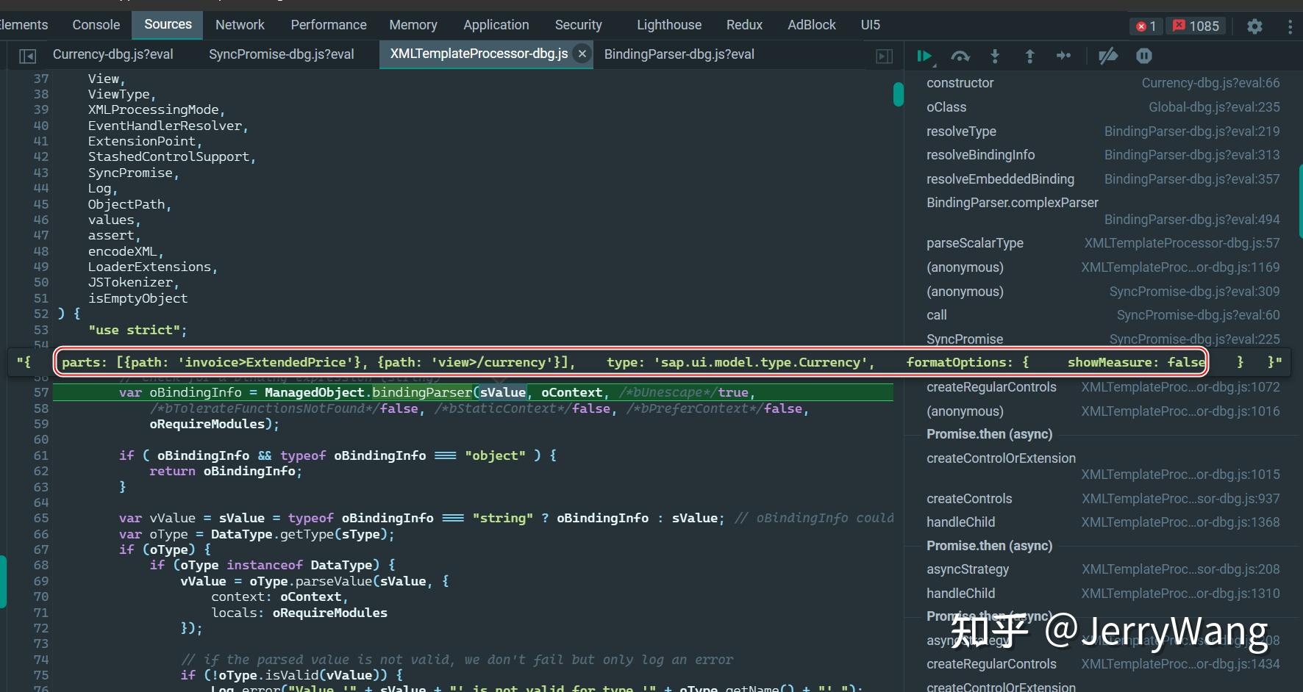Collapse the debugger sidebar pane
This screenshot has width=1303, height=692.
point(885,56)
